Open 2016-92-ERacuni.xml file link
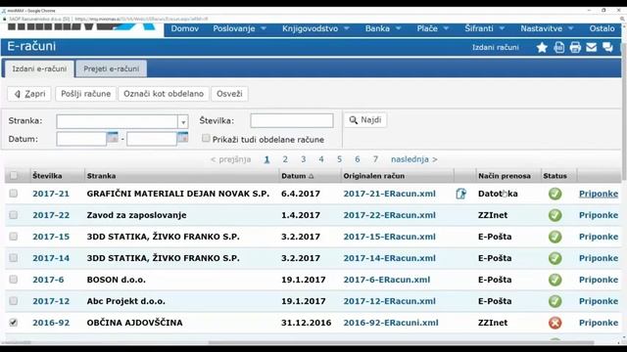Image resolution: width=627 pixels, height=352 pixels. pyautogui.click(x=391, y=323)
